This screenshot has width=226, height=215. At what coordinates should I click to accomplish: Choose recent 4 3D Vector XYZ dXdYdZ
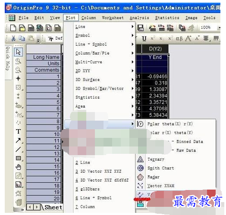click(x=100, y=180)
